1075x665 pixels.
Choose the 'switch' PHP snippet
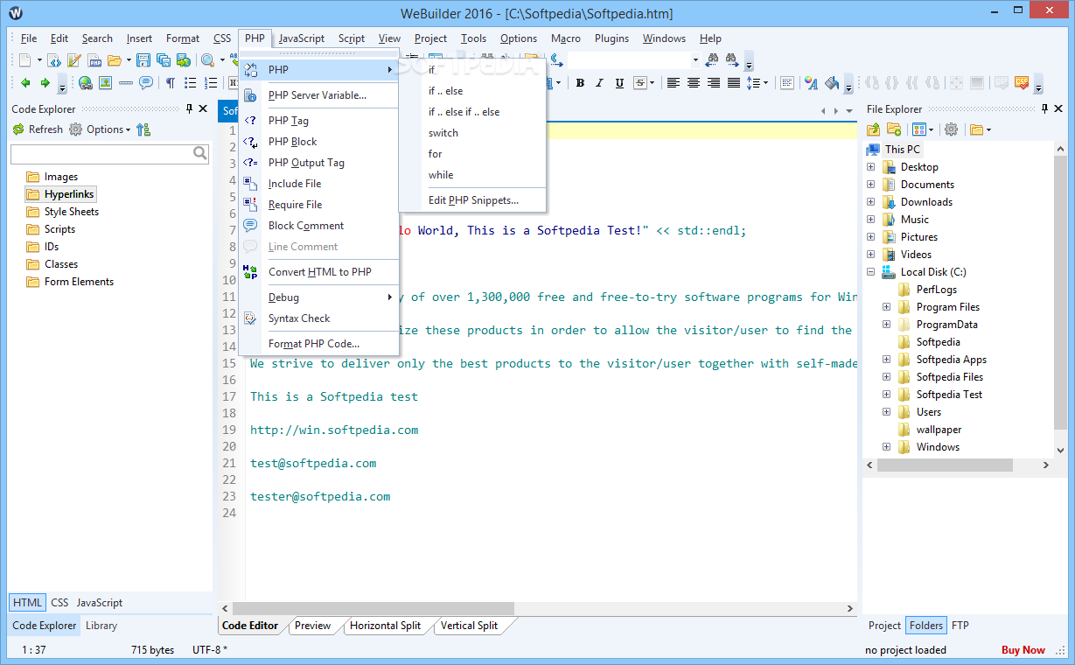443,133
